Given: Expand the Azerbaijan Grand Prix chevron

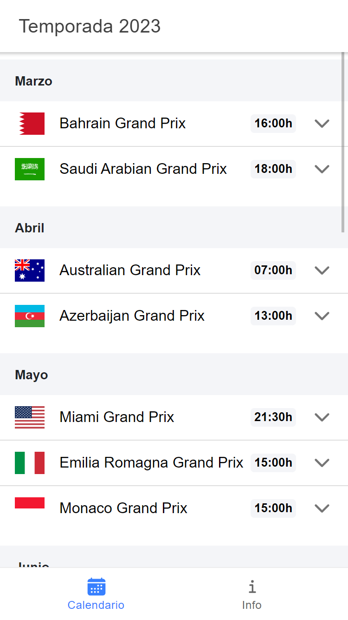Looking at the screenshot, I should [x=322, y=316].
